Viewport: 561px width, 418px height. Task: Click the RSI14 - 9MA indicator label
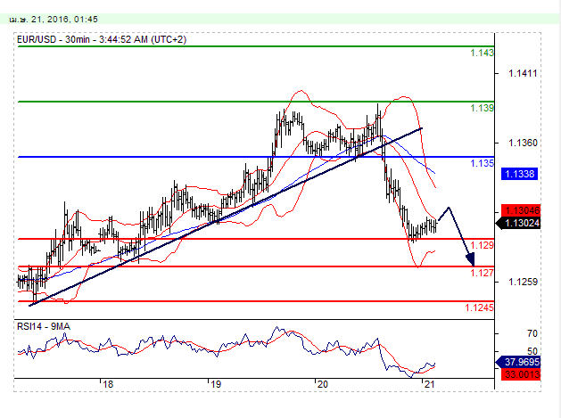coord(44,326)
